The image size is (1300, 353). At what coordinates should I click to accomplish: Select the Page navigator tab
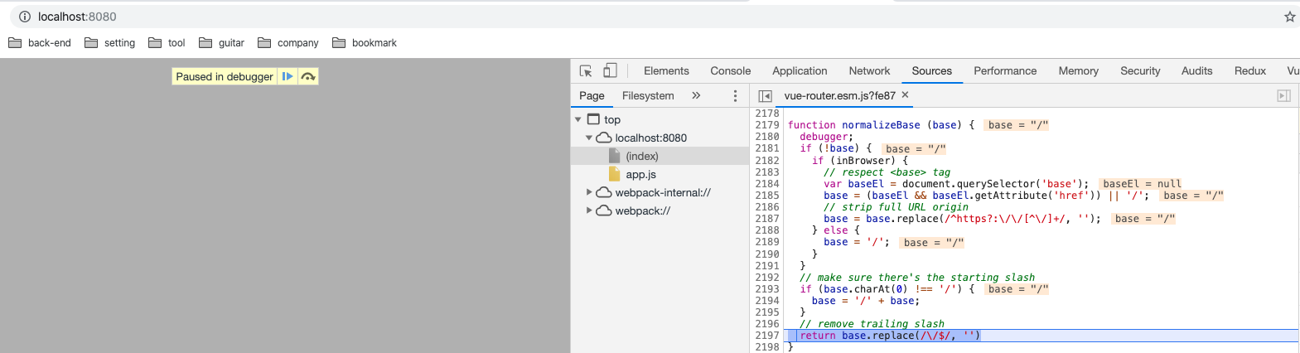pyautogui.click(x=592, y=96)
